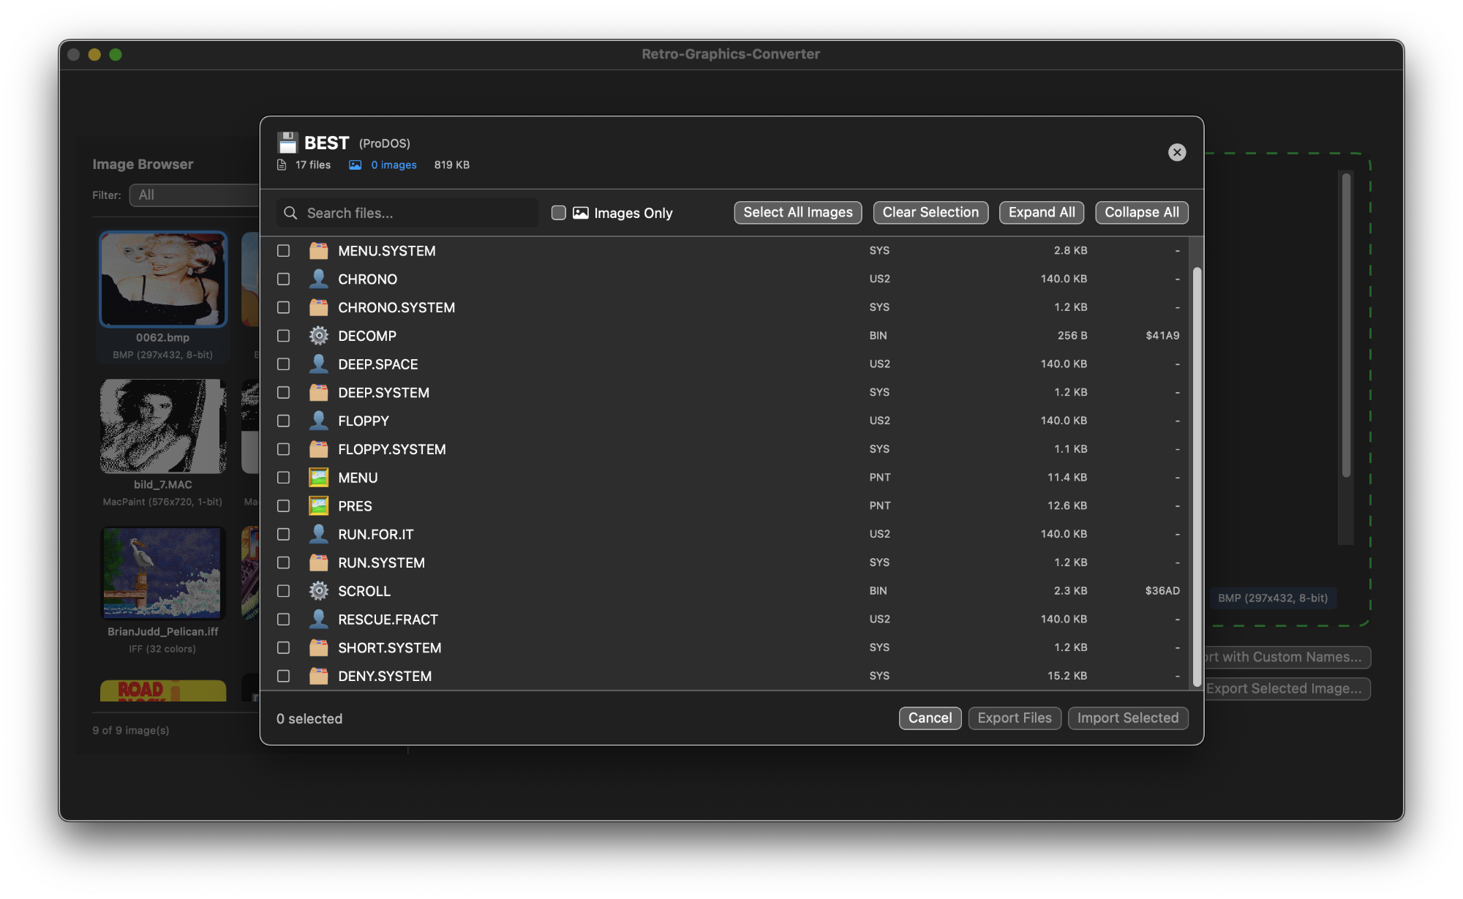Click the gear icon next to SCROLL

(x=318, y=590)
